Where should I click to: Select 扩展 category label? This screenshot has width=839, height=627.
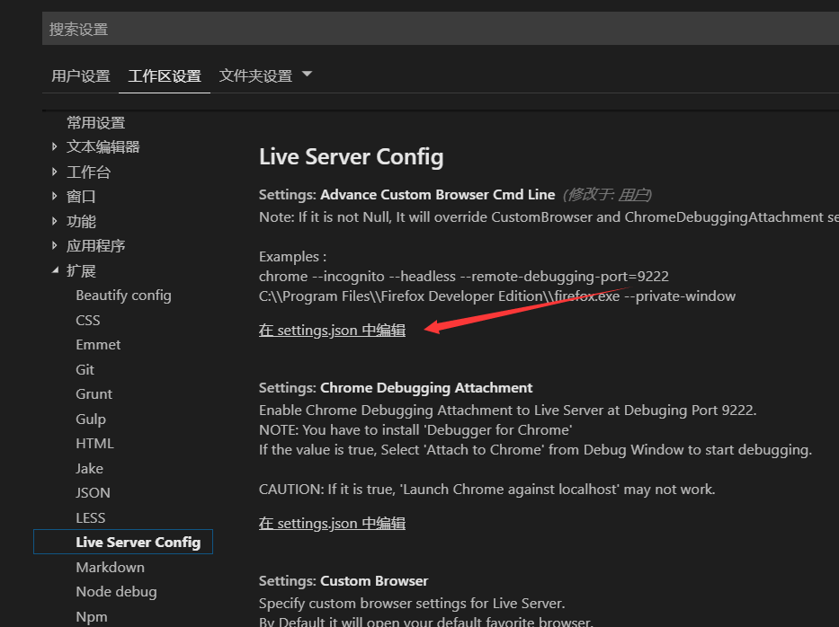(81, 270)
